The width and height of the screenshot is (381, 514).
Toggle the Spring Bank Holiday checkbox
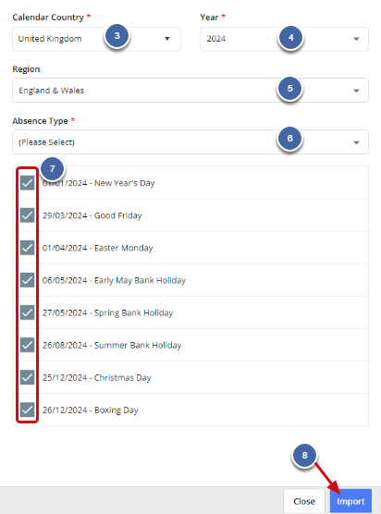(x=27, y=312)
